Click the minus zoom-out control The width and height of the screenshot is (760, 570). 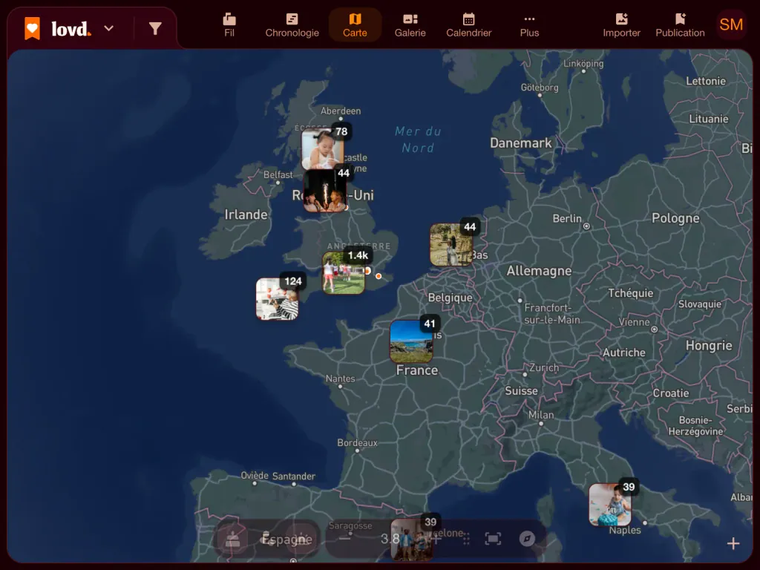pyautogui.click(x=344, y=539)
